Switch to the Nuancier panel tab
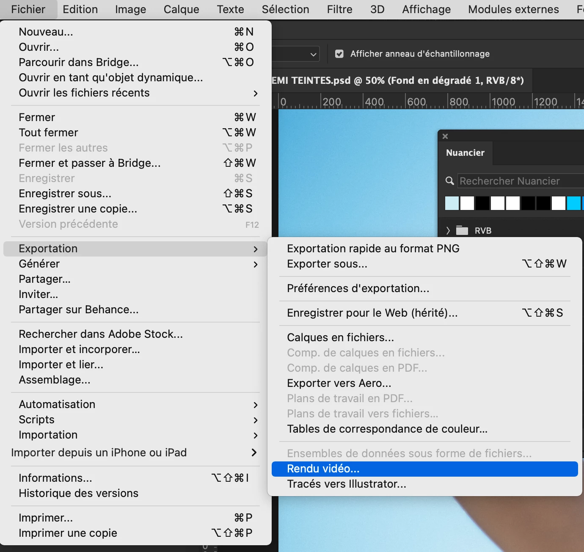This screenshot has width=584, height=552. [x=465, y=153]
